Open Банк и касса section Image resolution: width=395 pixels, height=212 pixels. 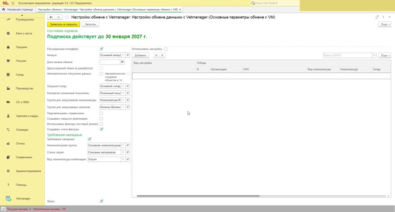pos(24,33)
